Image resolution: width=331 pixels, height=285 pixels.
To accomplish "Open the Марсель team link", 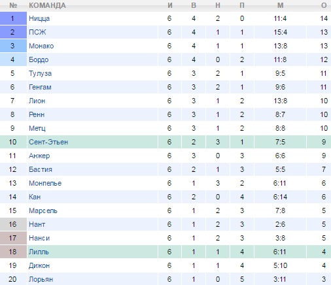I will (43, 210).
